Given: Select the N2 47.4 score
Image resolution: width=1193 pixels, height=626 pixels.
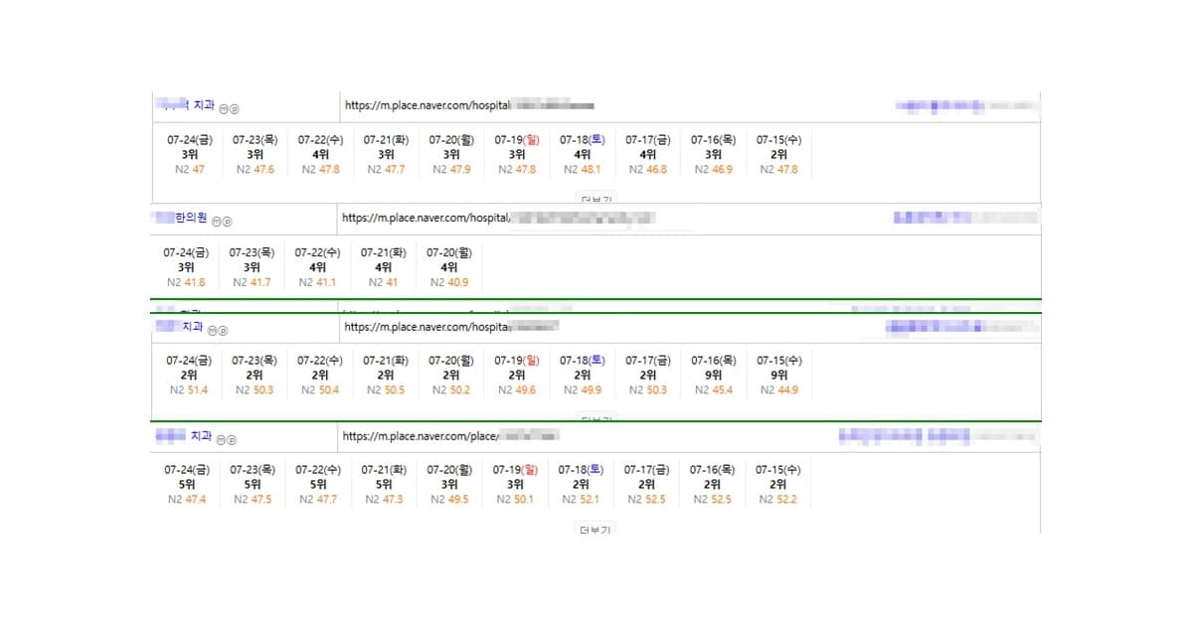Looking at the screenshot, I should [187, 500].
